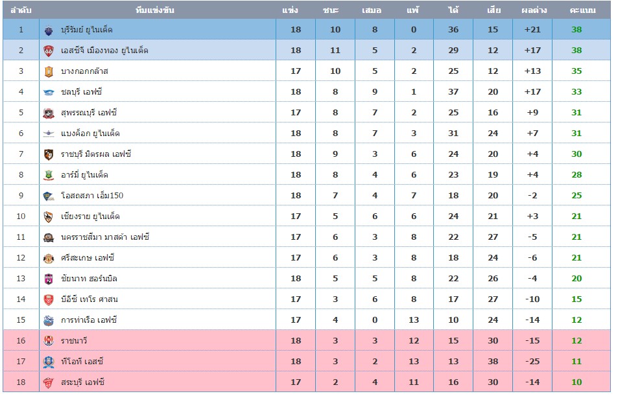
Task: Click the ลำดับ column header
Action: pos(21,10)
